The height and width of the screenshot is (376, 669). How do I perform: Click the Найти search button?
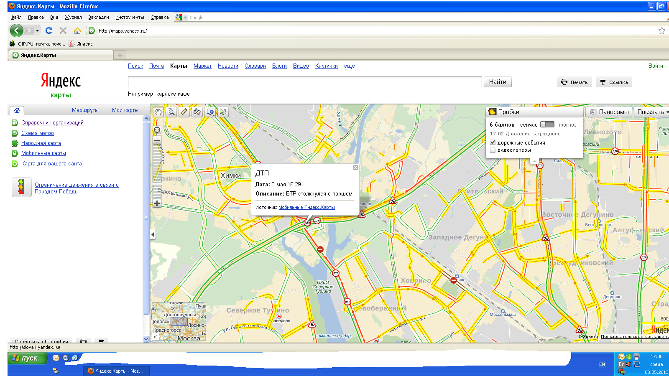(x=498, y=82)
